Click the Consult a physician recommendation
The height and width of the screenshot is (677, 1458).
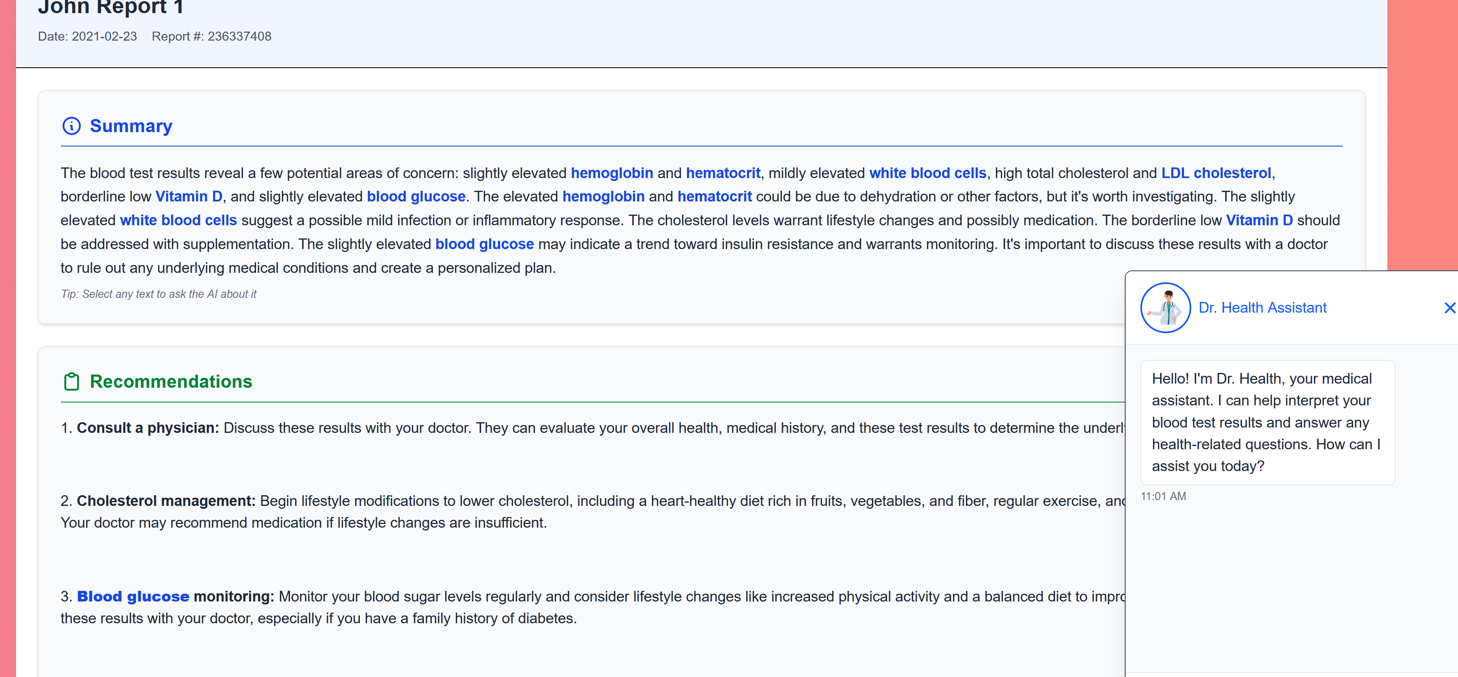(148, 428)
